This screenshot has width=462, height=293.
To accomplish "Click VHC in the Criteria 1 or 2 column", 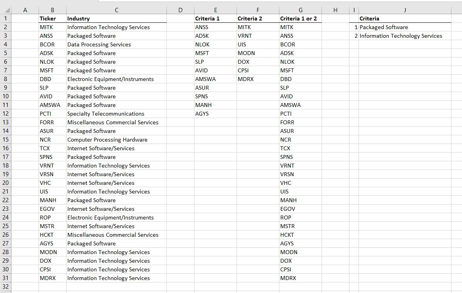I will (x=300, y=183).
